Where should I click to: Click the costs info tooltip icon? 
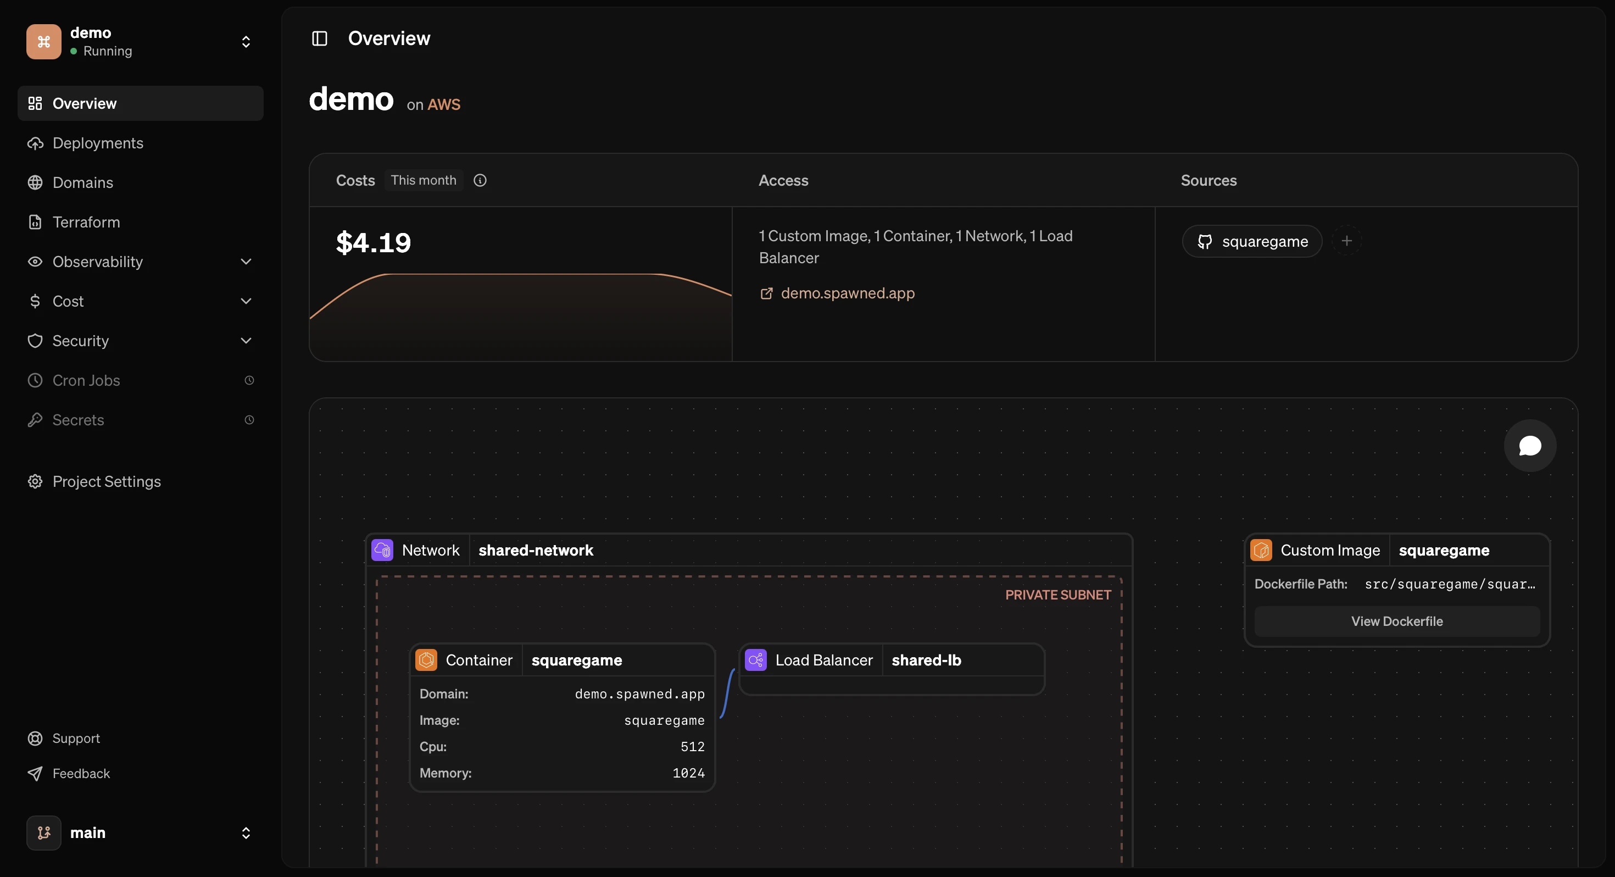[x=480, y=180]
